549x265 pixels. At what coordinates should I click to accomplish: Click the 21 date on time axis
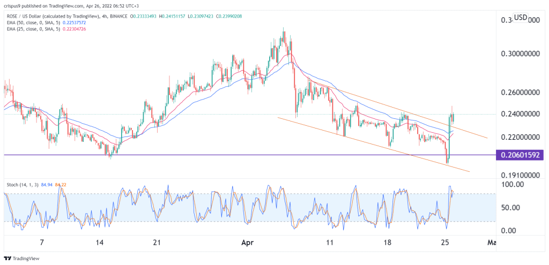tap(157, 242)
